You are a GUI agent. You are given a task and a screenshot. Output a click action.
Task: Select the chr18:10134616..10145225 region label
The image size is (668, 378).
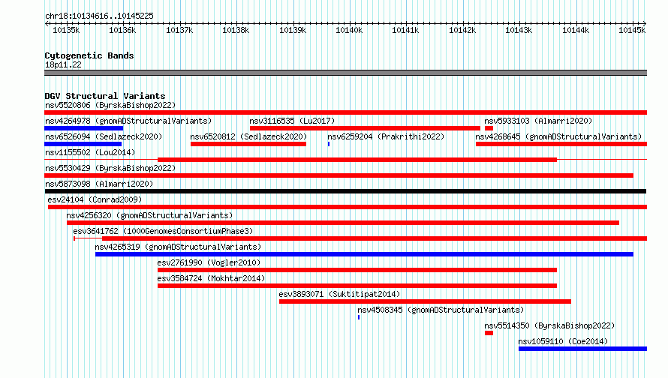(x=99, y=16)
